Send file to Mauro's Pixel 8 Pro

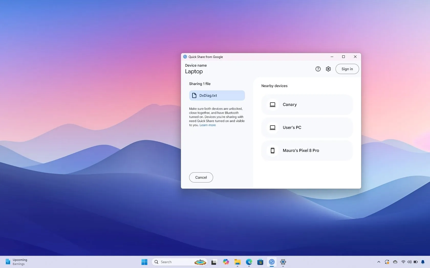pyautogui.click(x=307, y=151)
